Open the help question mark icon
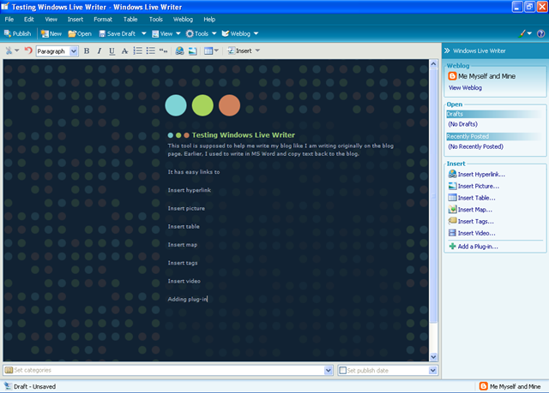 coord(540,33)
